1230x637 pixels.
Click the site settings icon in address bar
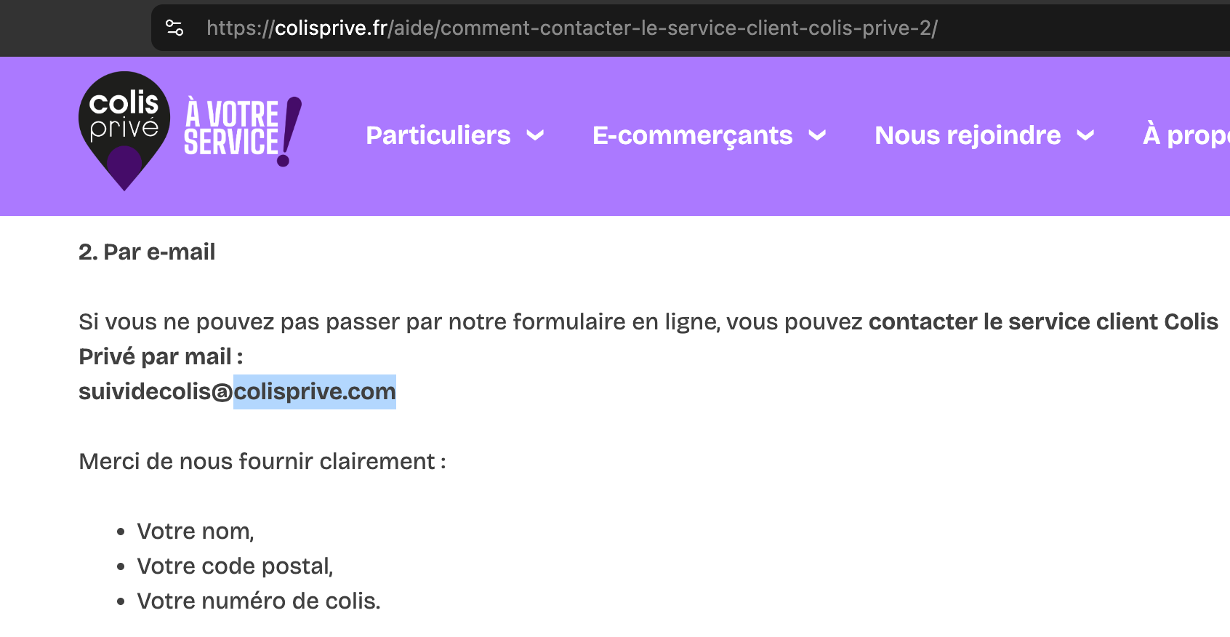click(174, 28)
